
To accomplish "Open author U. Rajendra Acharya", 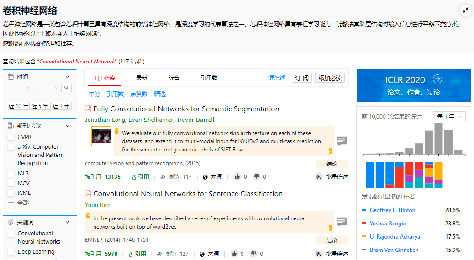I will (x=395, y=237).
